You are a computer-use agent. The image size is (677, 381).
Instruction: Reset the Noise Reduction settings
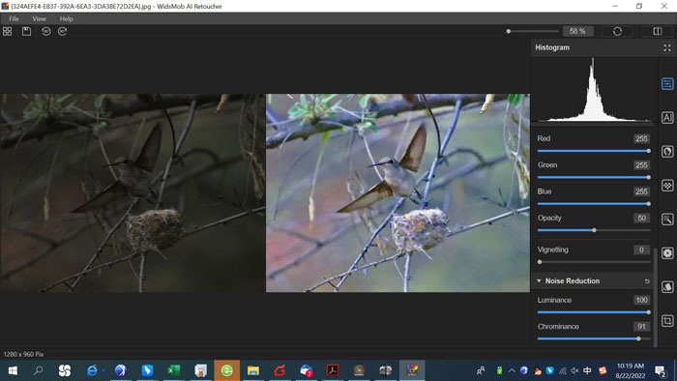click(x=647, y=280)
